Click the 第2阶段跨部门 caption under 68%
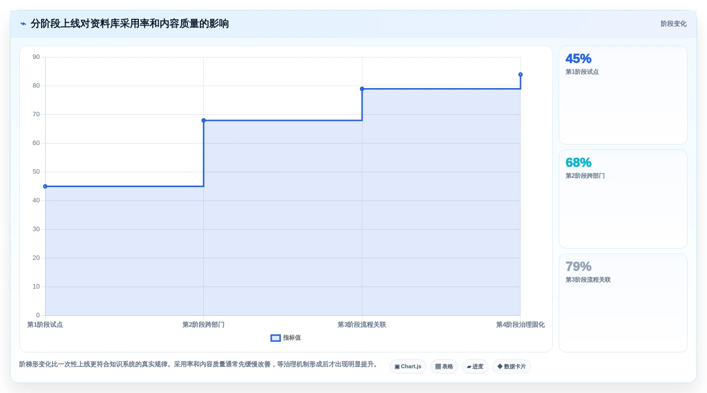 point(585,176)
